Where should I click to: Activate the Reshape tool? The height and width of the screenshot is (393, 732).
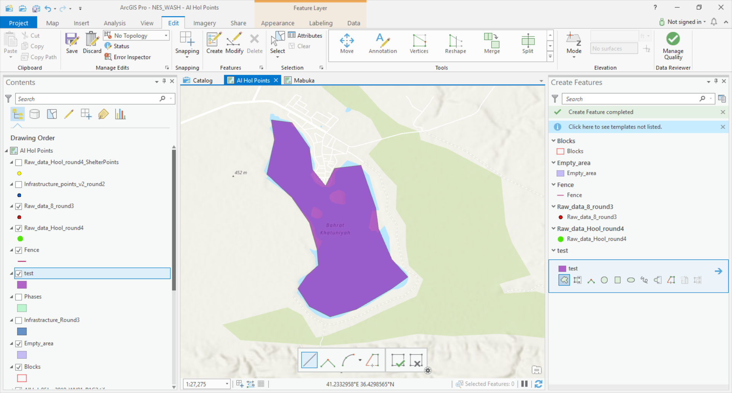[x=456, y=43]
